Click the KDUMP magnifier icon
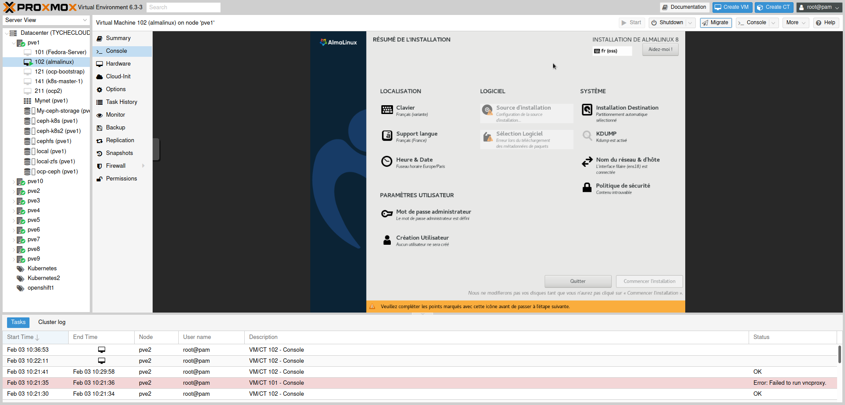Screen dimensions: 845x405 click(x=587, y=136)
